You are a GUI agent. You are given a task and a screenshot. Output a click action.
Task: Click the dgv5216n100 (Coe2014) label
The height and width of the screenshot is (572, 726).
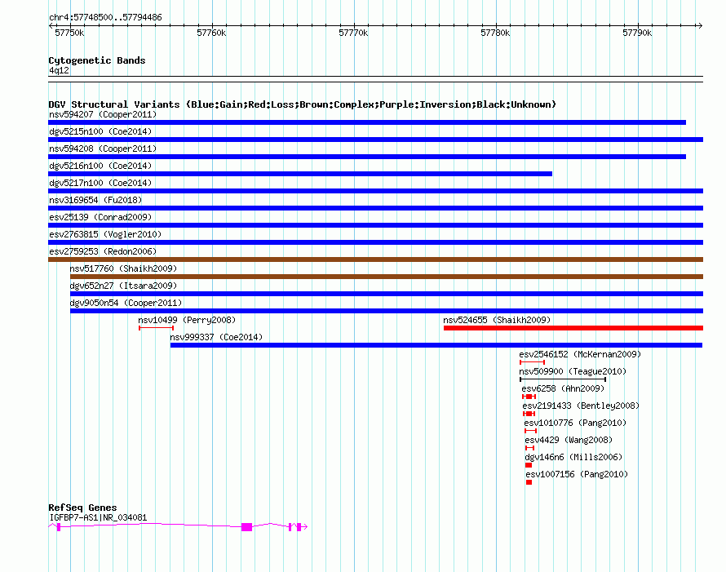tap(100, 166)
